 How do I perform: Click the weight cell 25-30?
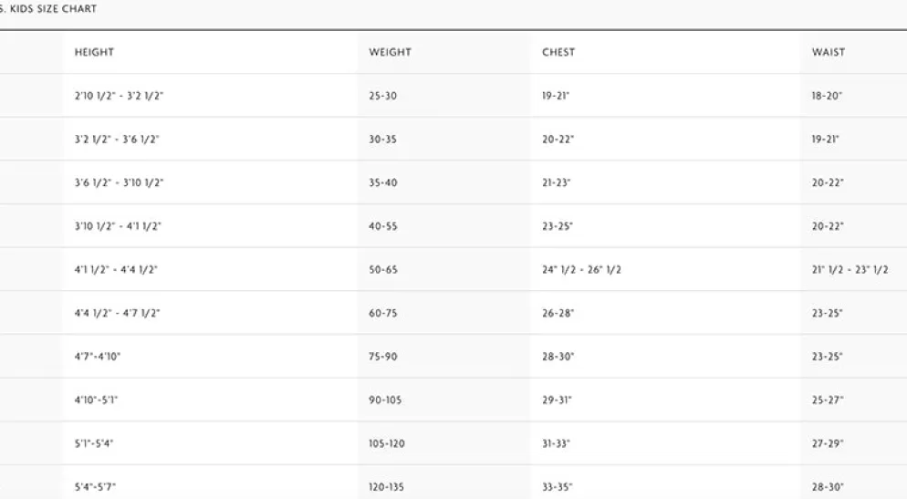click(x=383, y=96)
